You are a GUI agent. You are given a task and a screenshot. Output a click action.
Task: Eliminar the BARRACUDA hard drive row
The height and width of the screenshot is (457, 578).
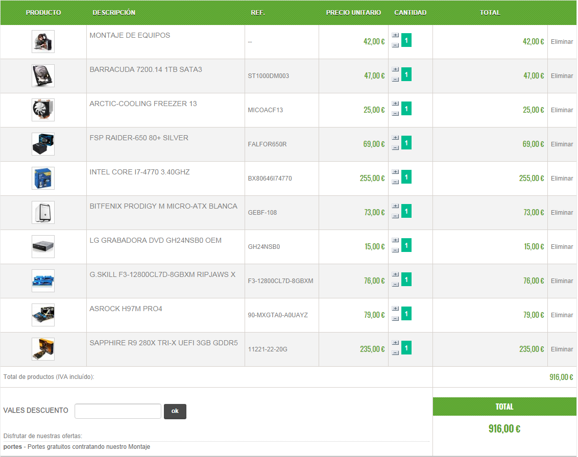pos(562,76)
